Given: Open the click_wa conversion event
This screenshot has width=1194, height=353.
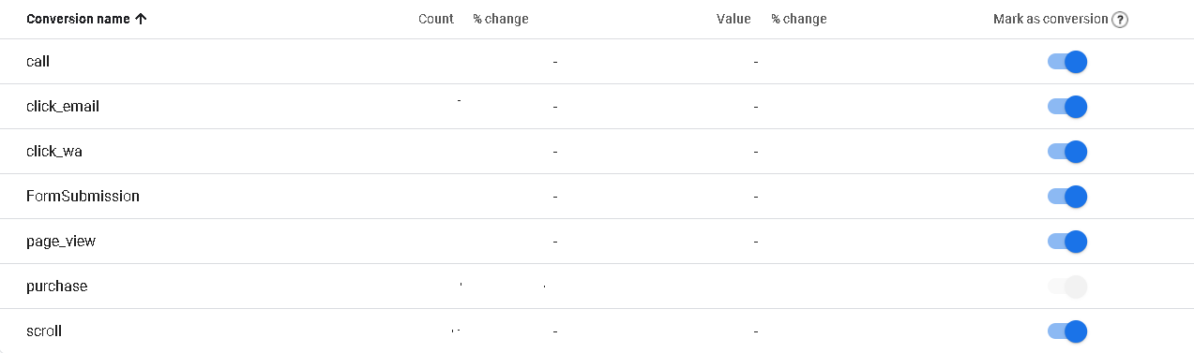Looking at the screenshot, I should tap(55, 152).
